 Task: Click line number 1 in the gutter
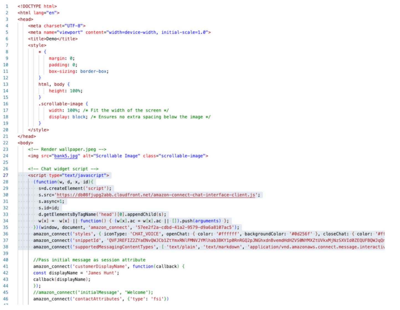[x=7, y=6]
